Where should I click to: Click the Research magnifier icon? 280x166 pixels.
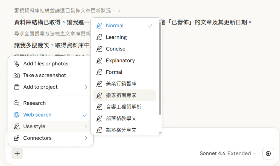[x=17, y=103]
